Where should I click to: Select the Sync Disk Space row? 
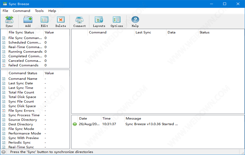pyautogui.click(x=35, y=106)
